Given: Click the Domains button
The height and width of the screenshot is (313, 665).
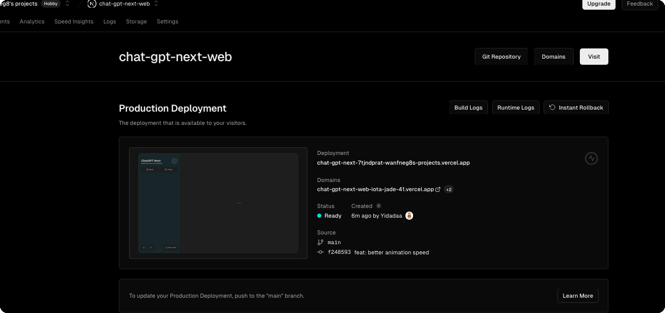Looking at the screenshot, I should 553,57.
